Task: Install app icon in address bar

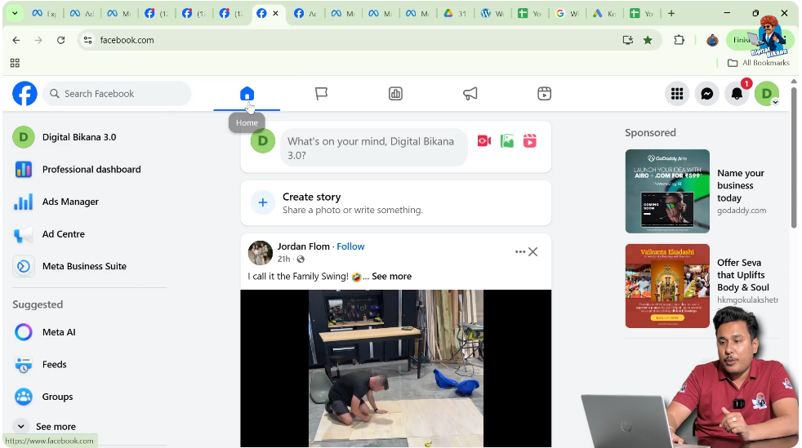Action: coord(627,40)
